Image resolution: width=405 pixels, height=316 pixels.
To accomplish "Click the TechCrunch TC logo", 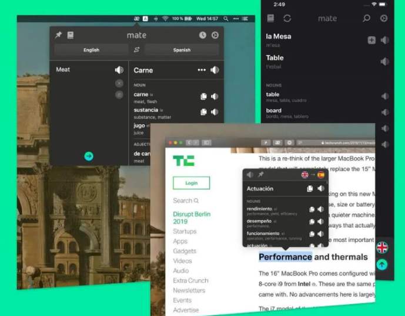I will pyautogui.click(x=183, y=161).
